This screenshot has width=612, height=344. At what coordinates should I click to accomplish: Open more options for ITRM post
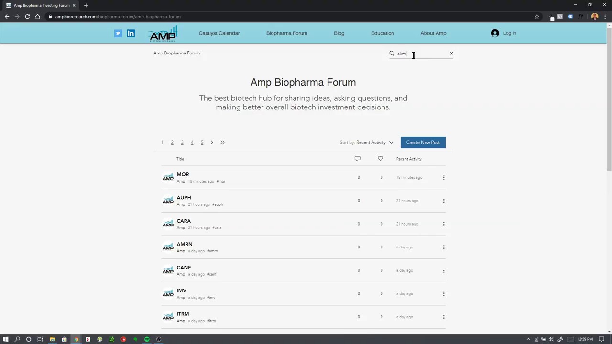443,317
